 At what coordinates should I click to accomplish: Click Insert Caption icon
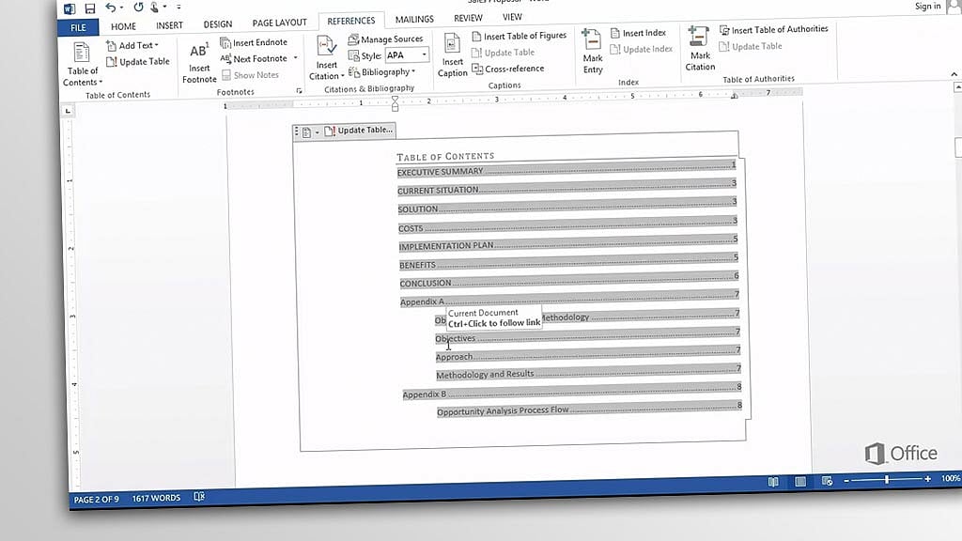(452, 55)
